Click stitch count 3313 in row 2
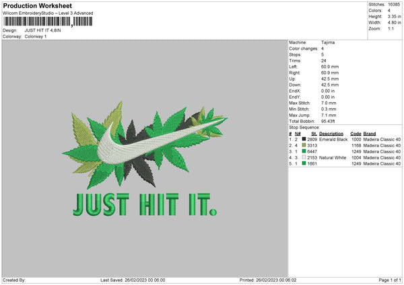Screen dimensions: 404x285 [x=312, y=146]
